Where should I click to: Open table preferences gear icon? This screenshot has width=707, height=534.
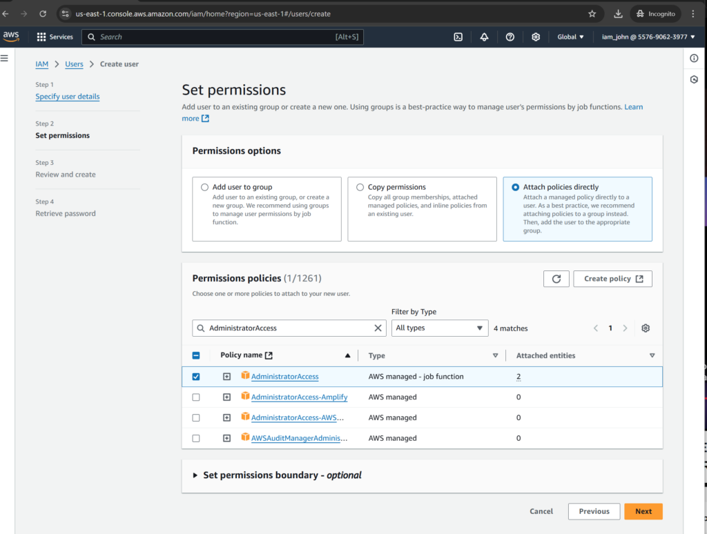click(x=646, y=328)
